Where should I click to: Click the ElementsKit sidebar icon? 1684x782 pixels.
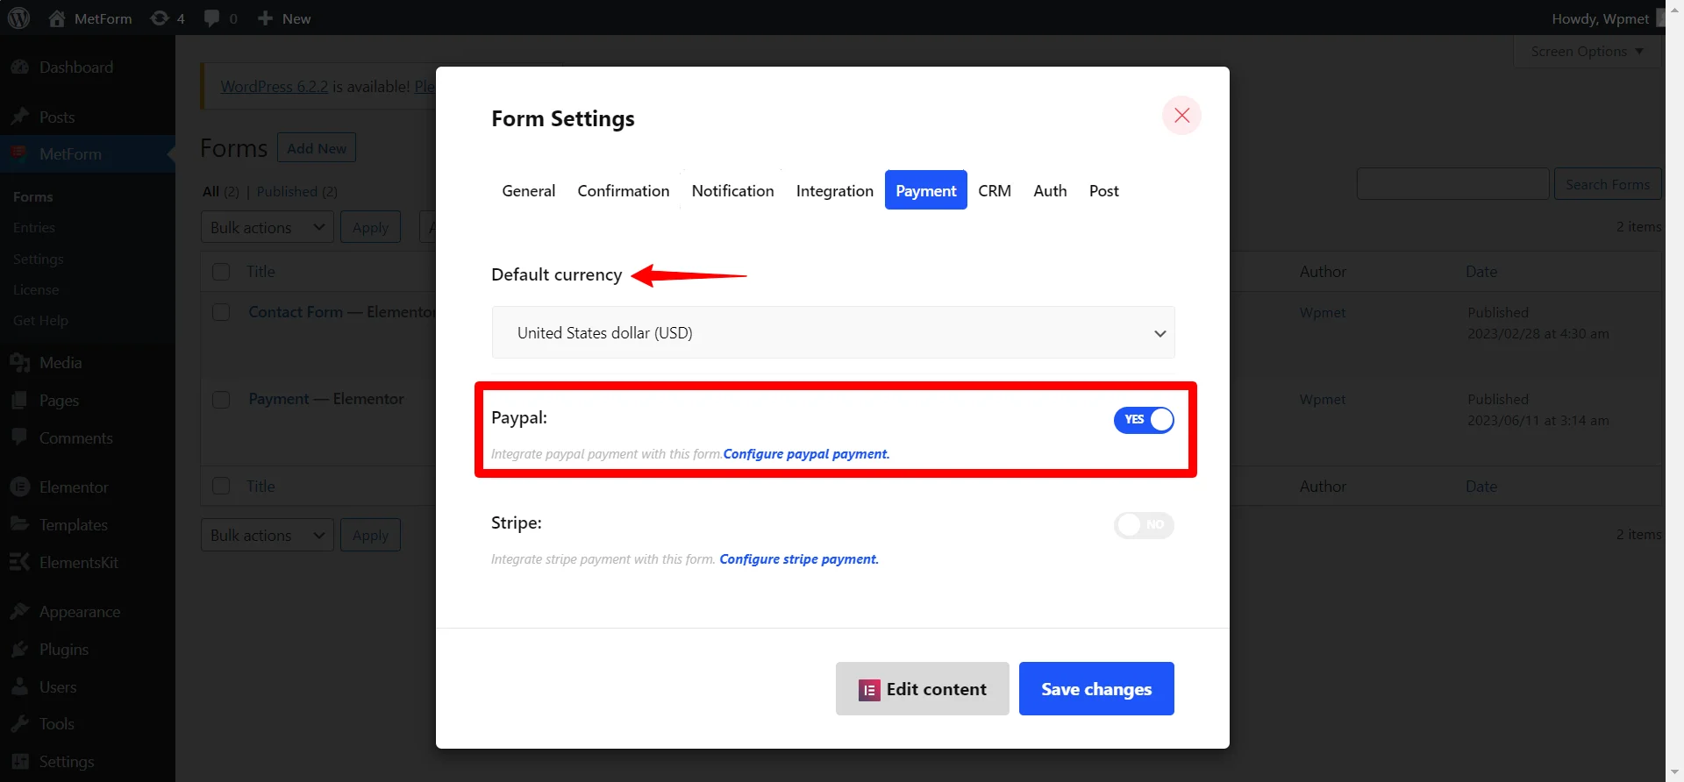[x=19, y=562]
